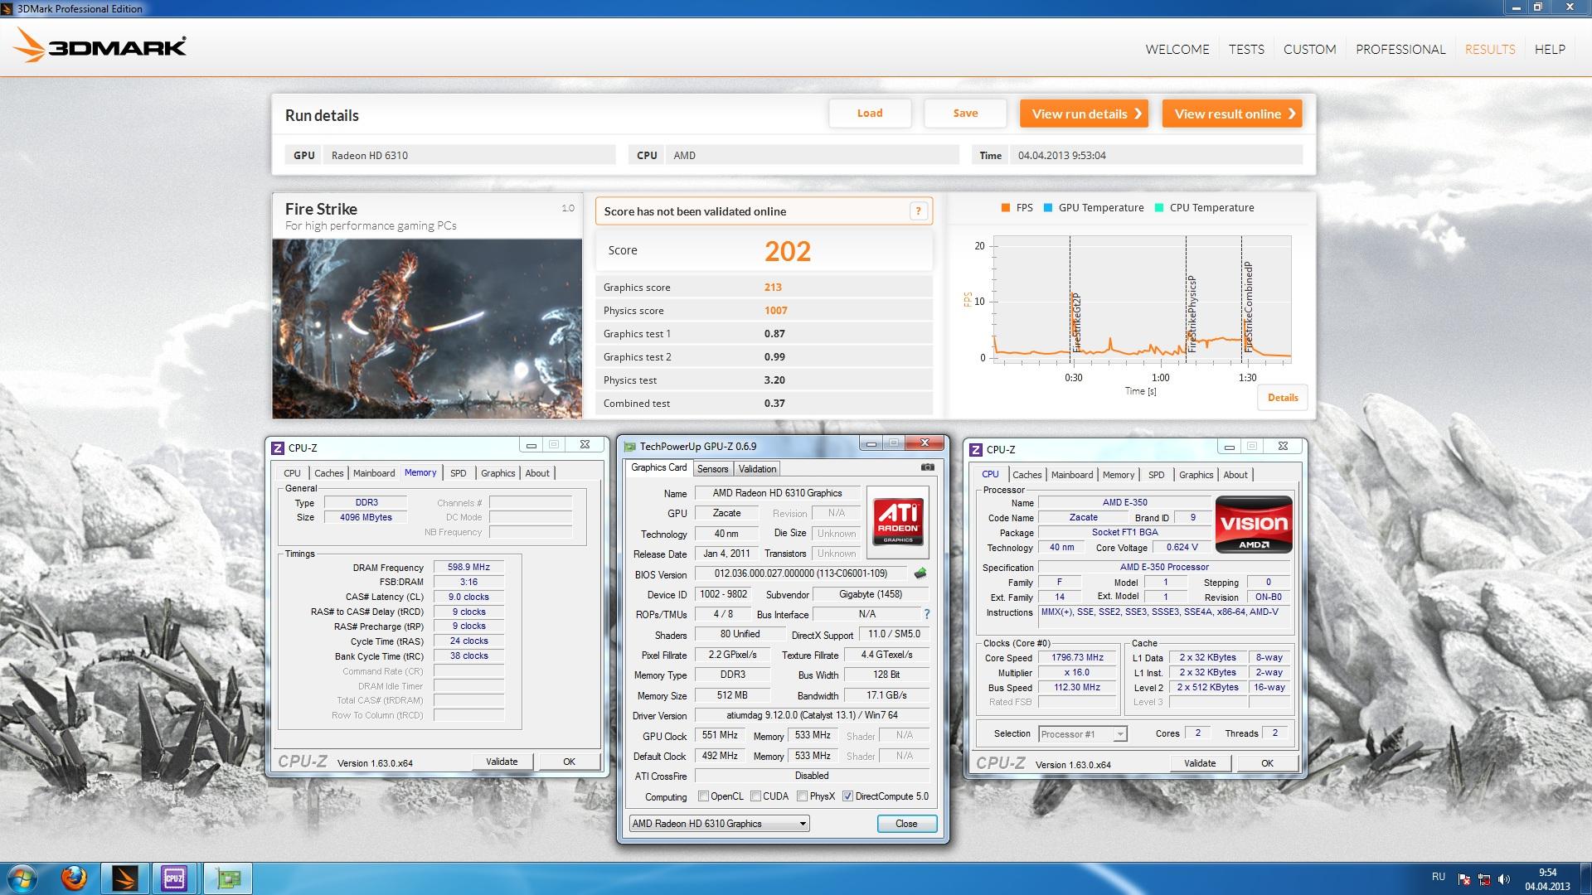Switch to SPD tab in left CPU-Z window
Screen dimensions: 1592x895
(x=458, y=473)
